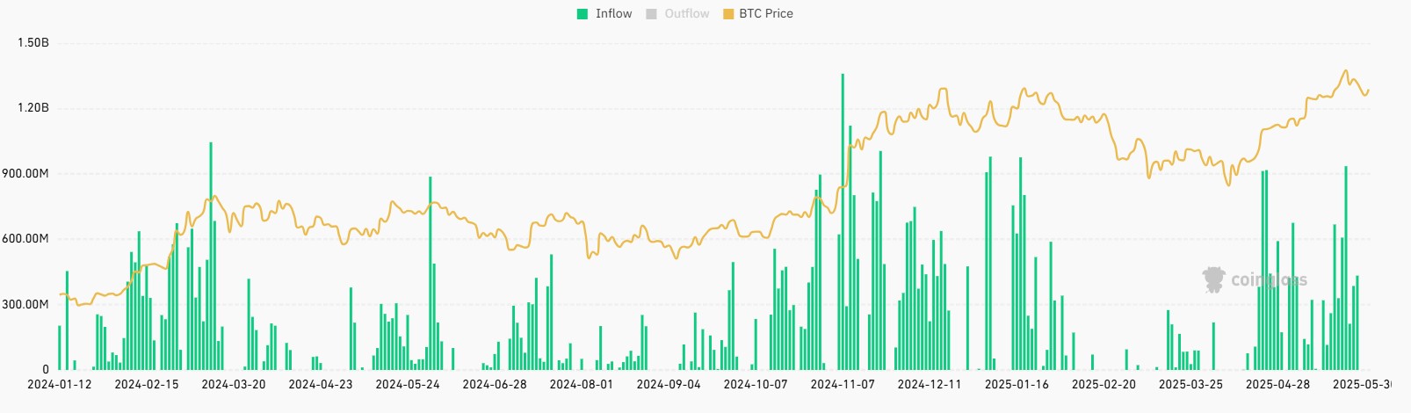Toggle the Inflow series label
Viewport: 1411px width, 413px height.
click(x=613, y=14)
